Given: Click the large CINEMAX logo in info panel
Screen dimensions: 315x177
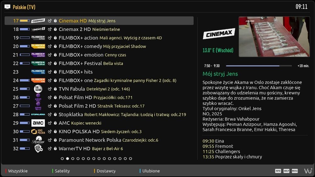Looking at the screenshot, I should point(219,34).
